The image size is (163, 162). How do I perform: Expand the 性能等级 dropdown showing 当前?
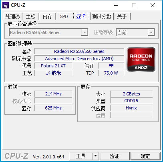[x=135, y=32]
